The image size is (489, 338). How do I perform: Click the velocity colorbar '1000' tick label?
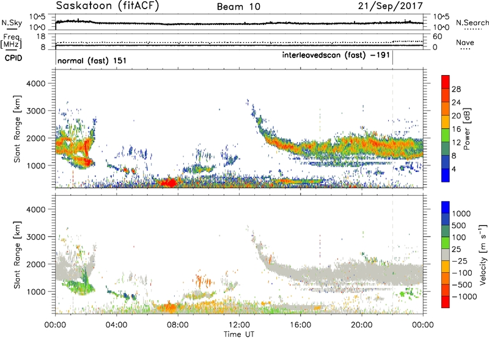coord(461,214)
